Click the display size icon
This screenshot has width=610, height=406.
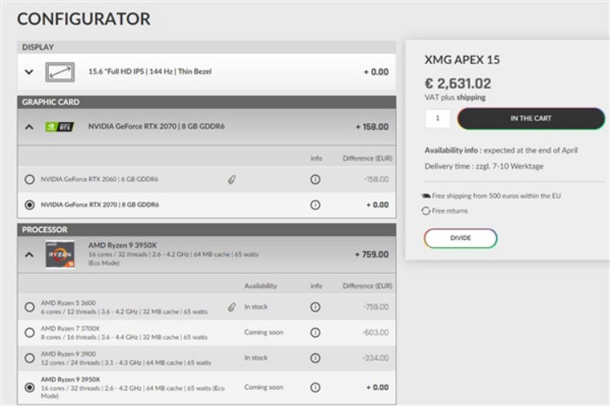tap(59, 72)
